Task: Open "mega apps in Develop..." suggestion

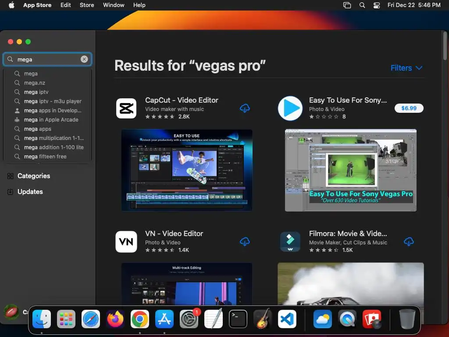Action: pos(47,110)
